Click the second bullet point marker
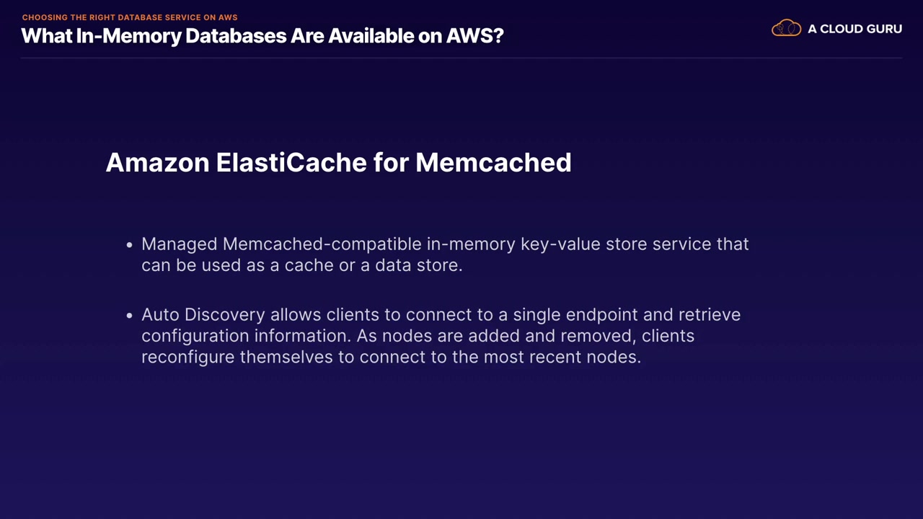Screen dimensions: 923x519 (130, 316)
